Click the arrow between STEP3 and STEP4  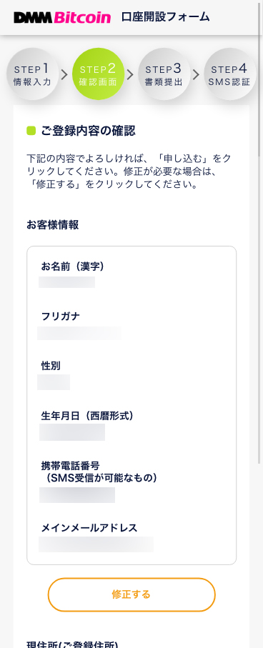pos(196,75)
